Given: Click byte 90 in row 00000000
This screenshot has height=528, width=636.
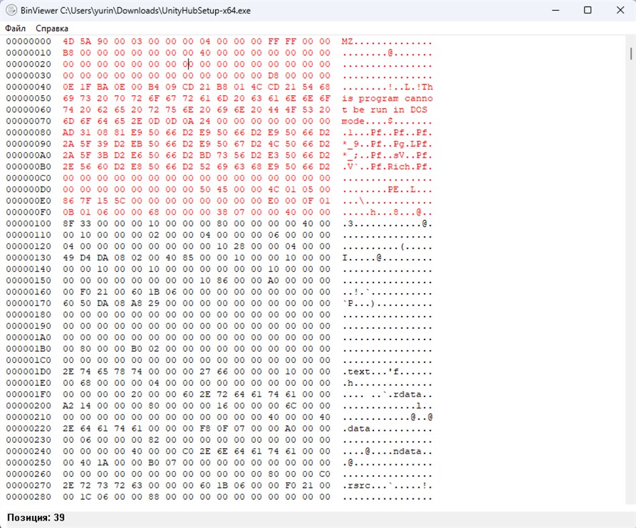Looking at the screenshot, I should coord(103,42).
